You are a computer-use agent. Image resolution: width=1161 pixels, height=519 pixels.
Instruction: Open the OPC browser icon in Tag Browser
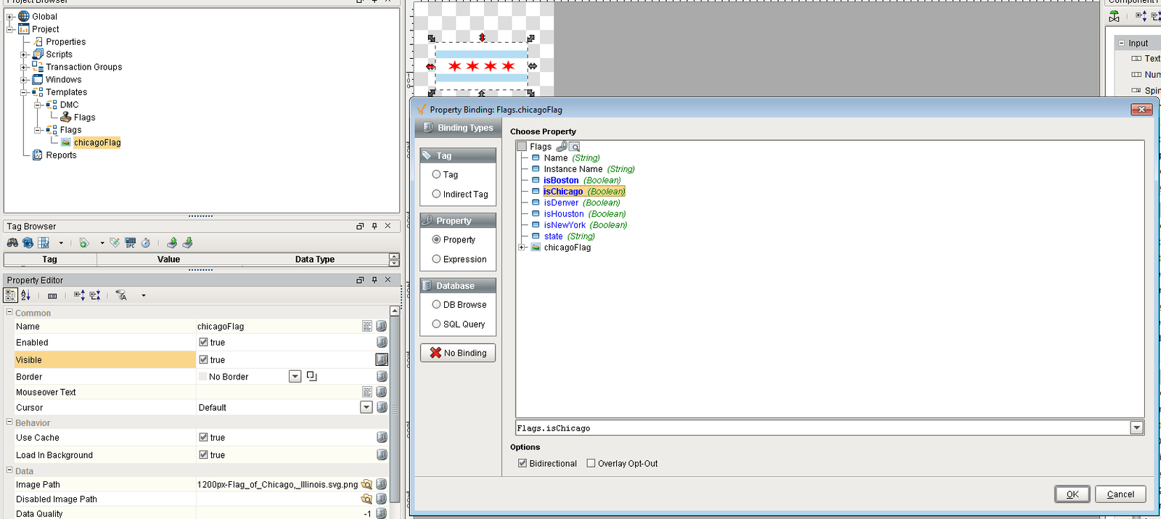(x=131, y=242)
